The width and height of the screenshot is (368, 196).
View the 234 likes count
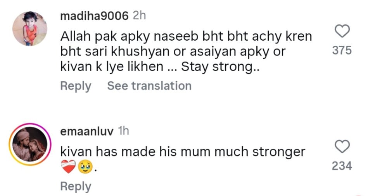342,166
